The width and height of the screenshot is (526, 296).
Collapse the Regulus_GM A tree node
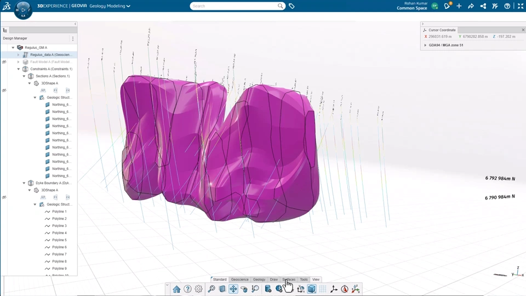pos(13,48)
